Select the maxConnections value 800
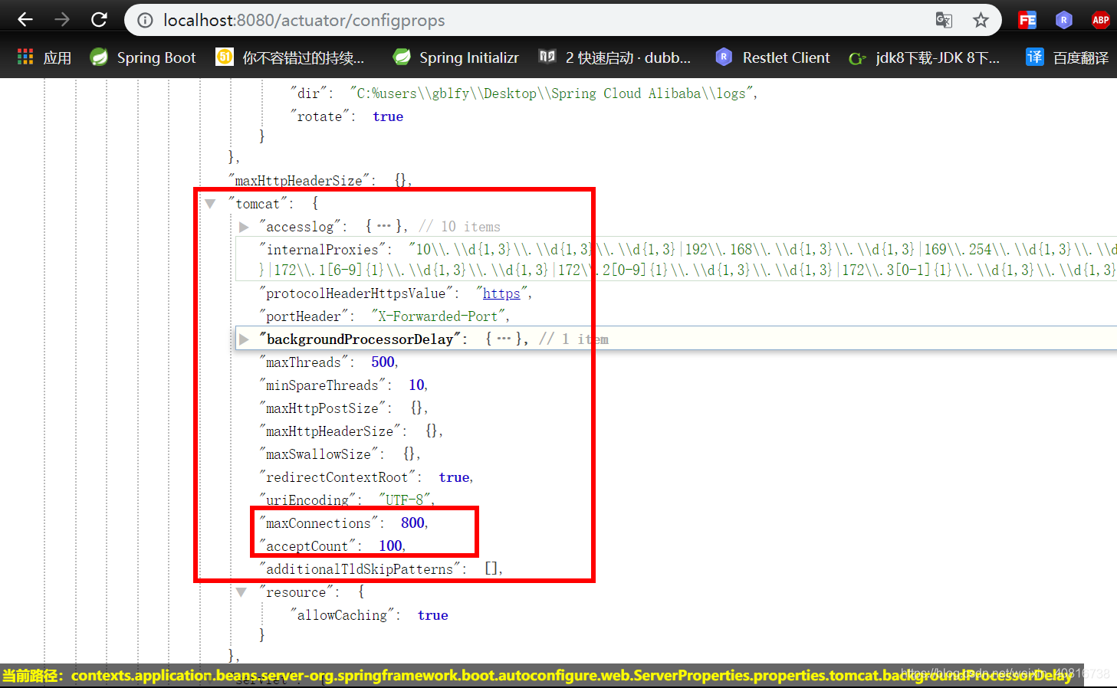The height and width of the screenshot is (688, 1117). [412, 523]
